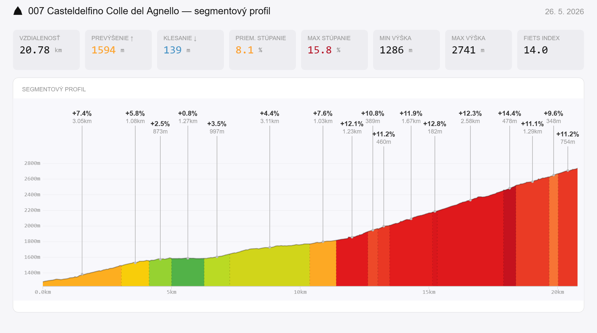Click the 1400m elevation axis label
This screenshot has width=597, height=333.
[x=32, y=273]
